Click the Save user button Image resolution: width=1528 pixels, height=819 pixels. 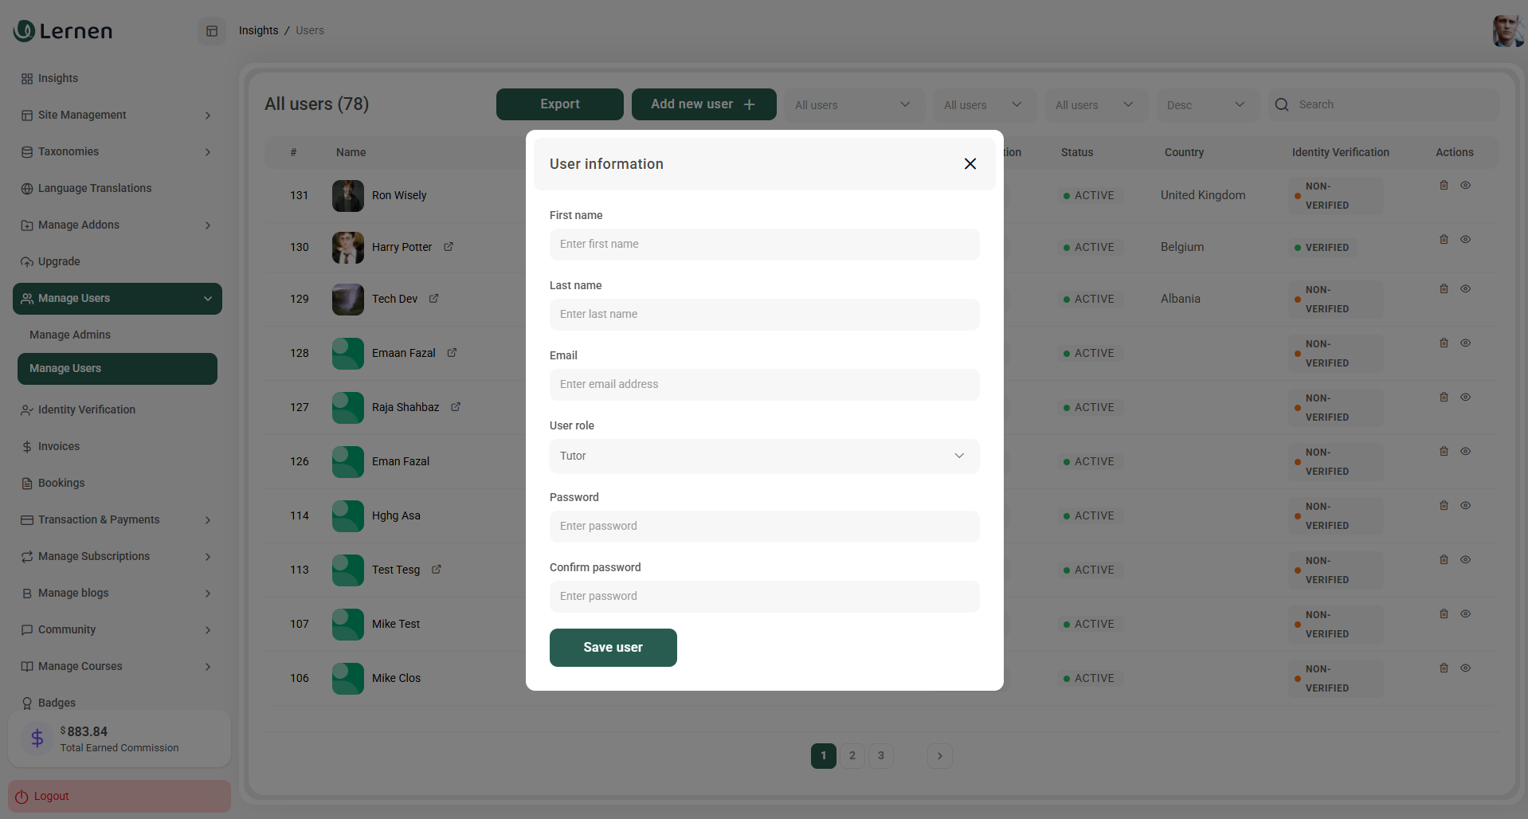pyautogui.click(x=613, y=648)
